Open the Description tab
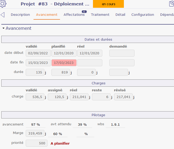174x149 pixels. pyautogui.click(x=20, y=15)
